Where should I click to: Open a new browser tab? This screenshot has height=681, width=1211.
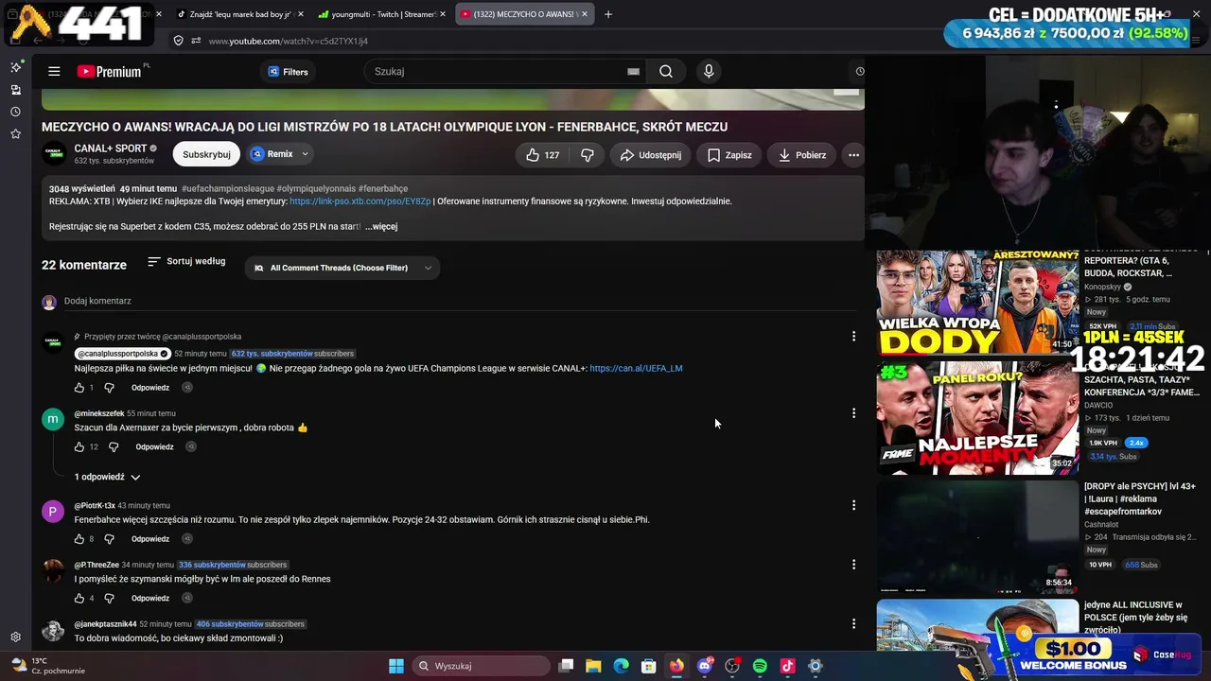coord(608,14)
